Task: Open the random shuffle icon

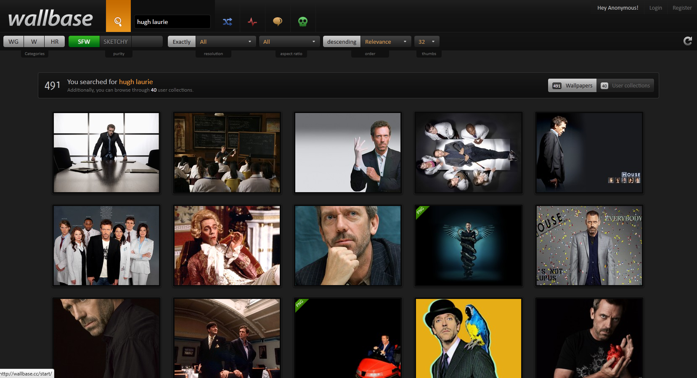Action: (228, 21)
